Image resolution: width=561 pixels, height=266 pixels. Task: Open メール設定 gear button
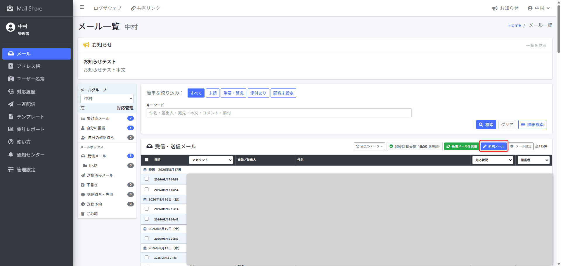[521, 146]
